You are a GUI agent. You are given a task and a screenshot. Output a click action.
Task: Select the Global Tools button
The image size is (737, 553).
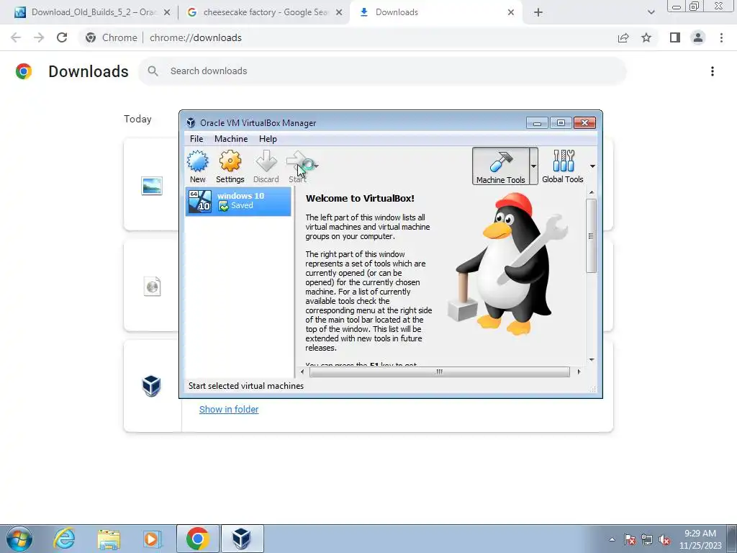coord(563,166)
